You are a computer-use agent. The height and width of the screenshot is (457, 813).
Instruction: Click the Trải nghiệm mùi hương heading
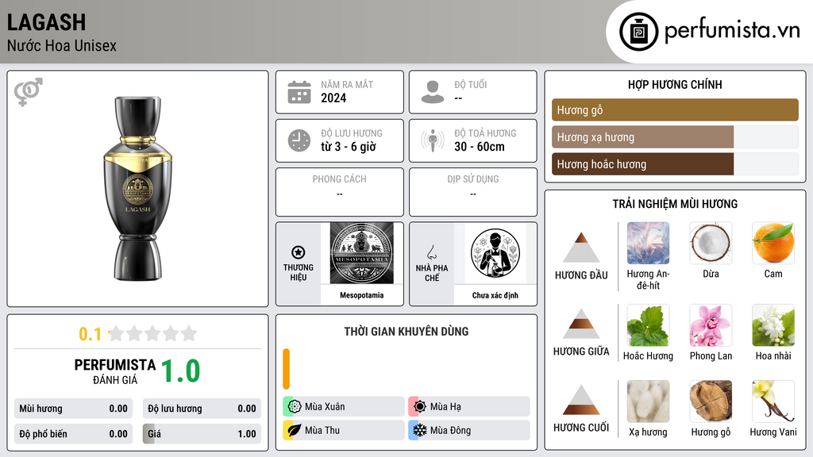[x=675, y=204]
